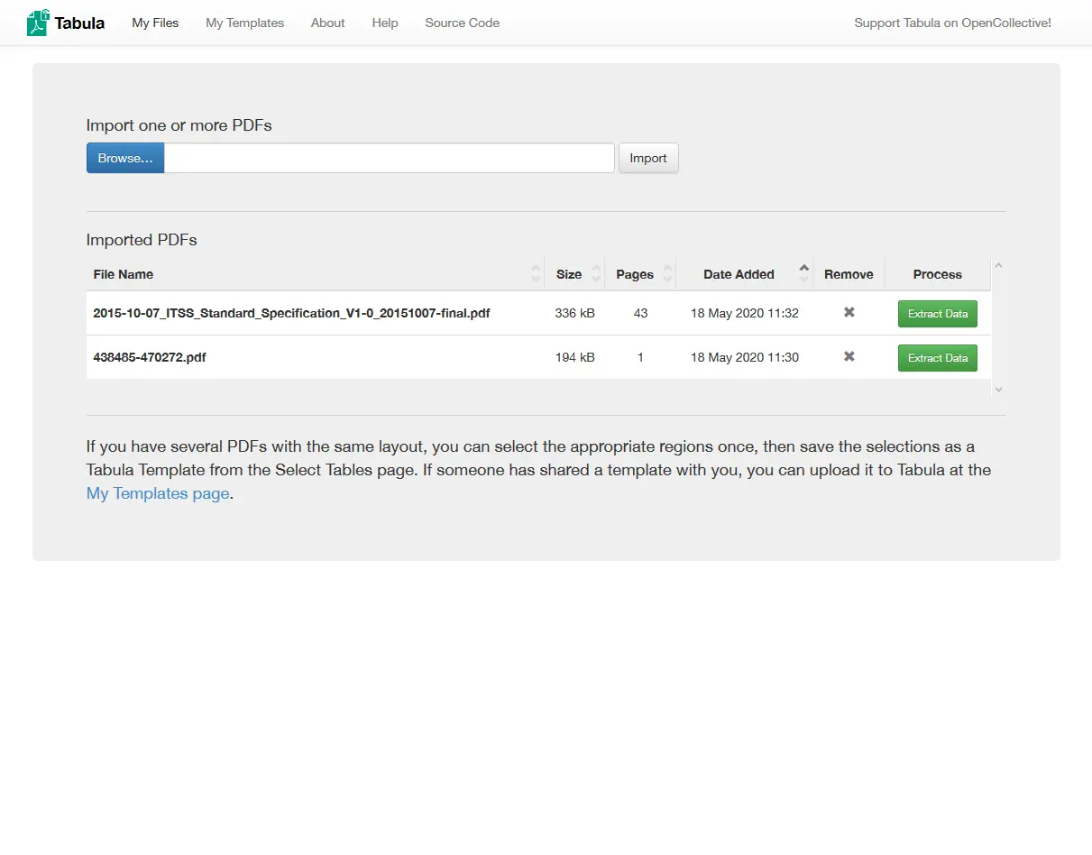Open the My Templates nav item
Screen dimensions: 1092x855
[x=244, y=23]
